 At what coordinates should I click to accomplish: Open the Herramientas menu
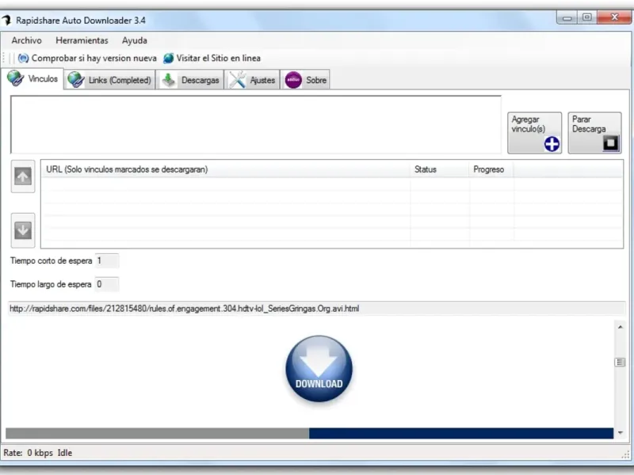(82, 40)
